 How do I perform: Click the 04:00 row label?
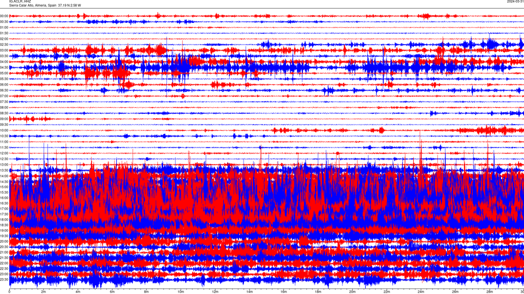(4, 62)
